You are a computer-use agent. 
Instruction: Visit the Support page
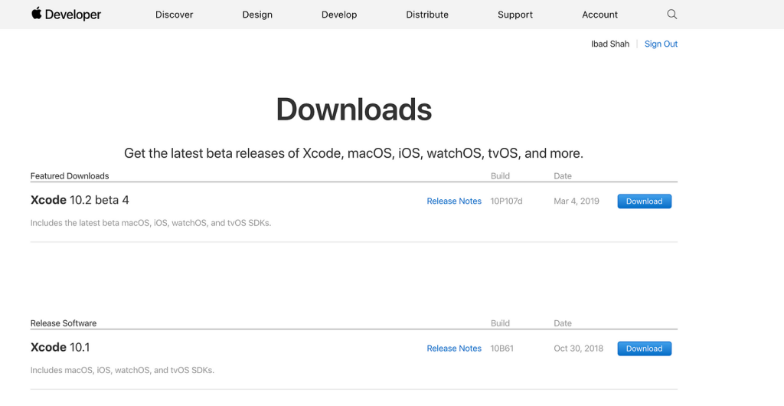pos(515,15)
